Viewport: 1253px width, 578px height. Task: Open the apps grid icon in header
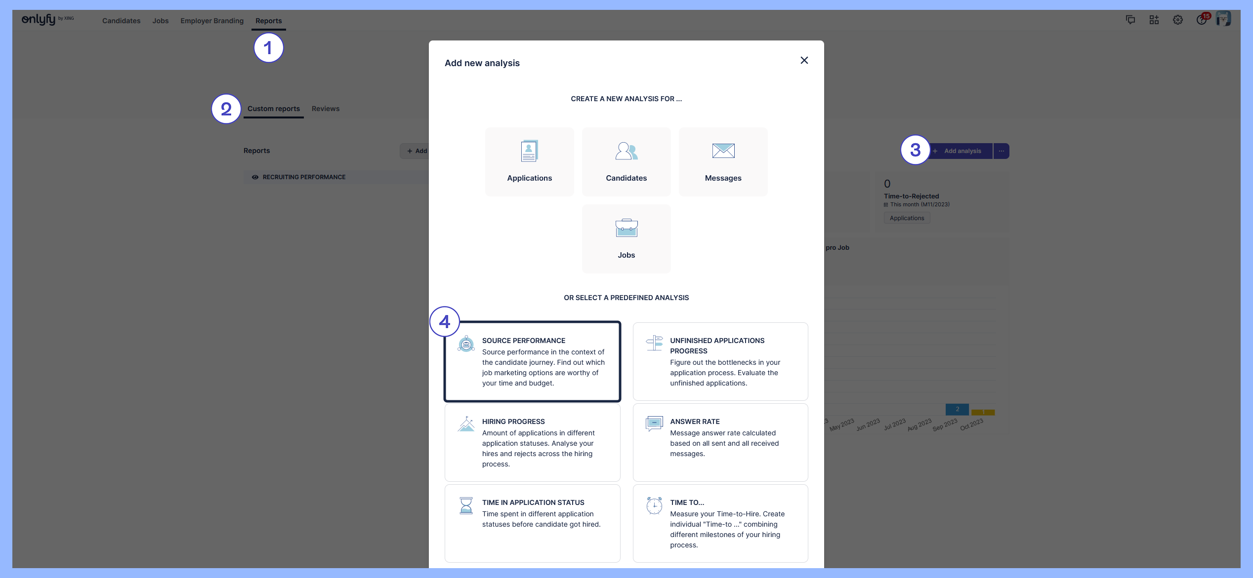(1154, 20)
